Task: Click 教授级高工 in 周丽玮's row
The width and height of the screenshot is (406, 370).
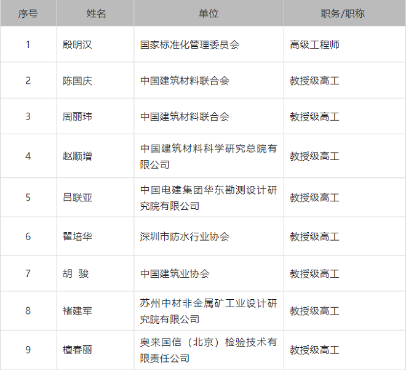Action: pos(314,116)
